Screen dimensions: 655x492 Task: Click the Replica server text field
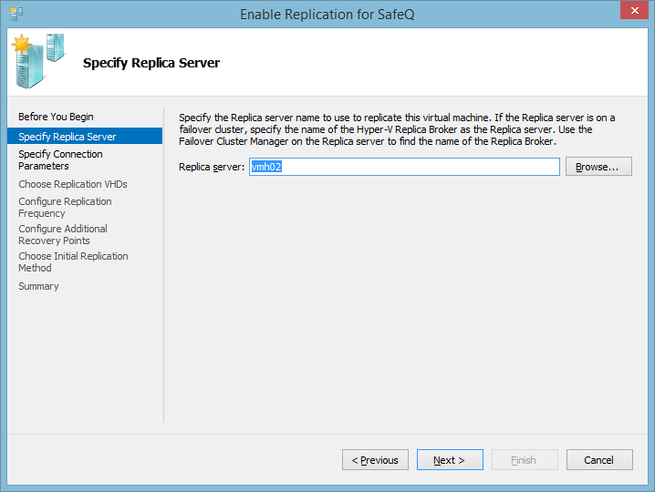pos(404,167)
